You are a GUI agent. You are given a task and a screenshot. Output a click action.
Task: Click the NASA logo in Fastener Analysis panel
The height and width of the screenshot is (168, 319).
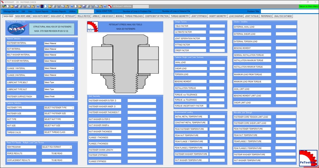coord(17,29)
